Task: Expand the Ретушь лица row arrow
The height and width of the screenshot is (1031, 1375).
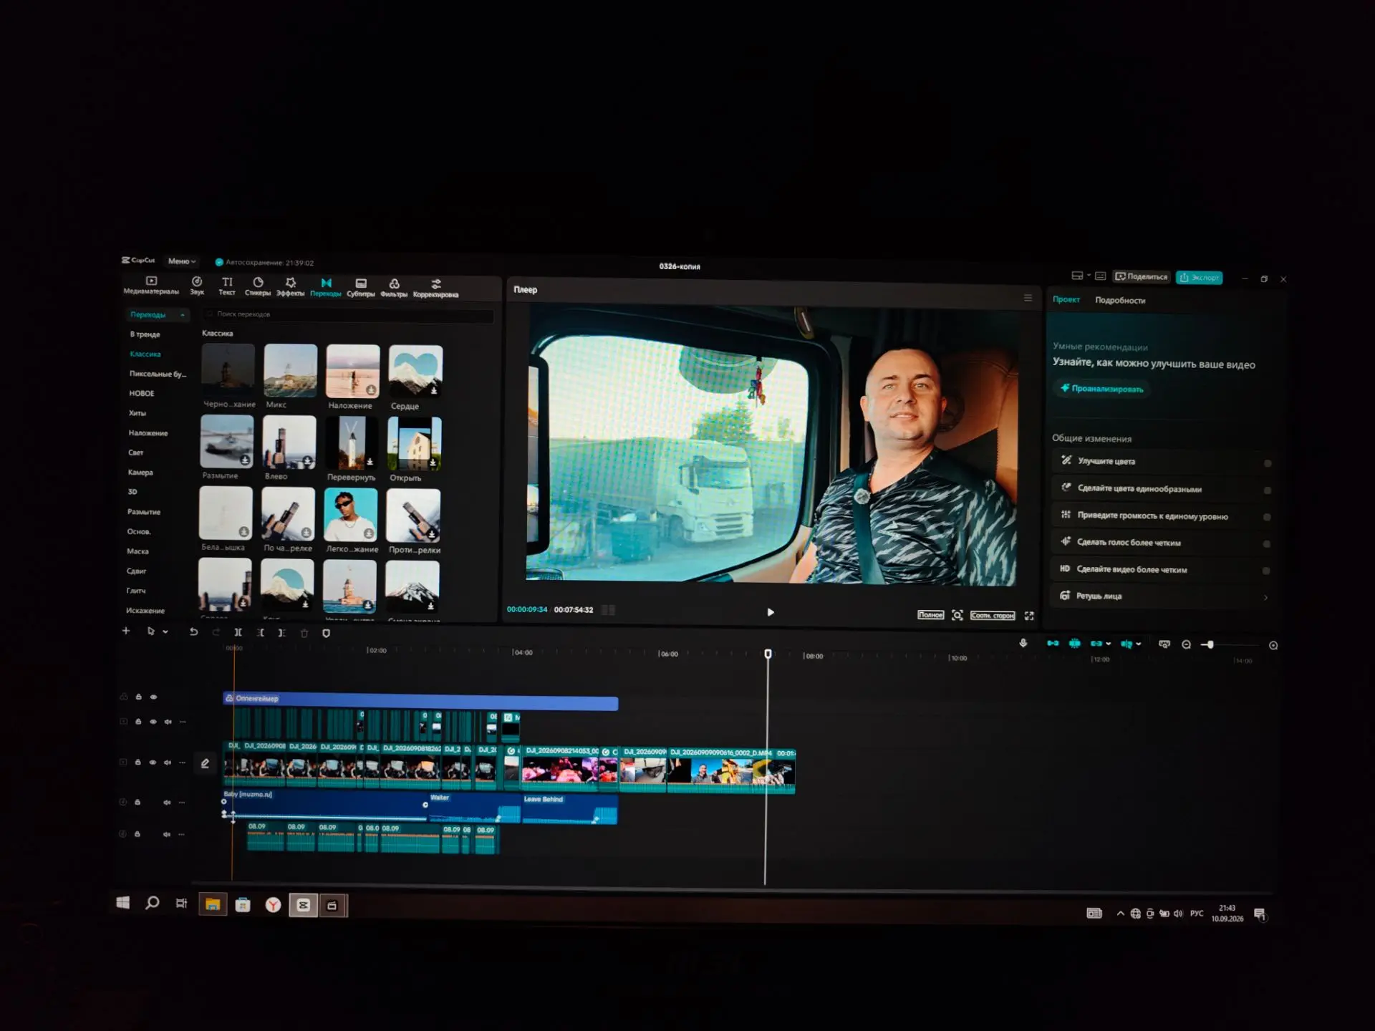Action: tap(1265, 598)
